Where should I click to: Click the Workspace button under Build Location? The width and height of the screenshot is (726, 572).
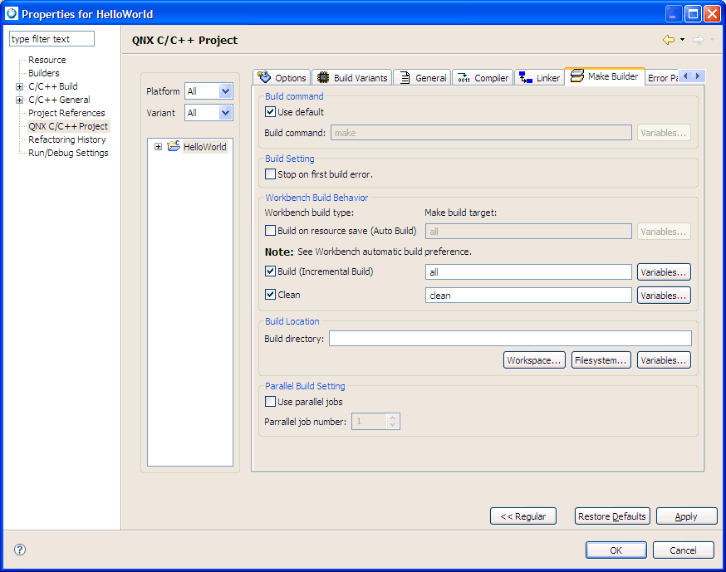pyautogui.click(x=534, y=359)
